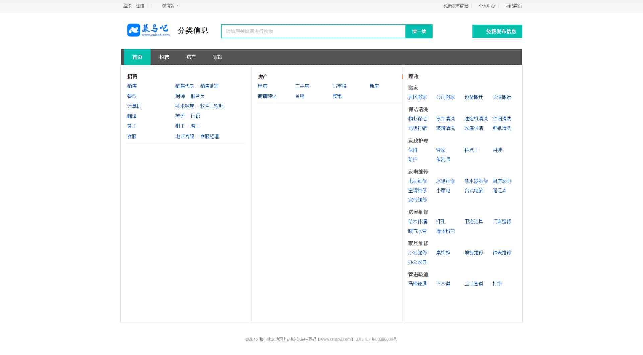Open the 油烟机清洗 cleaning link
643x355 pixels.
pyautogui.click(x=476, y=119)
